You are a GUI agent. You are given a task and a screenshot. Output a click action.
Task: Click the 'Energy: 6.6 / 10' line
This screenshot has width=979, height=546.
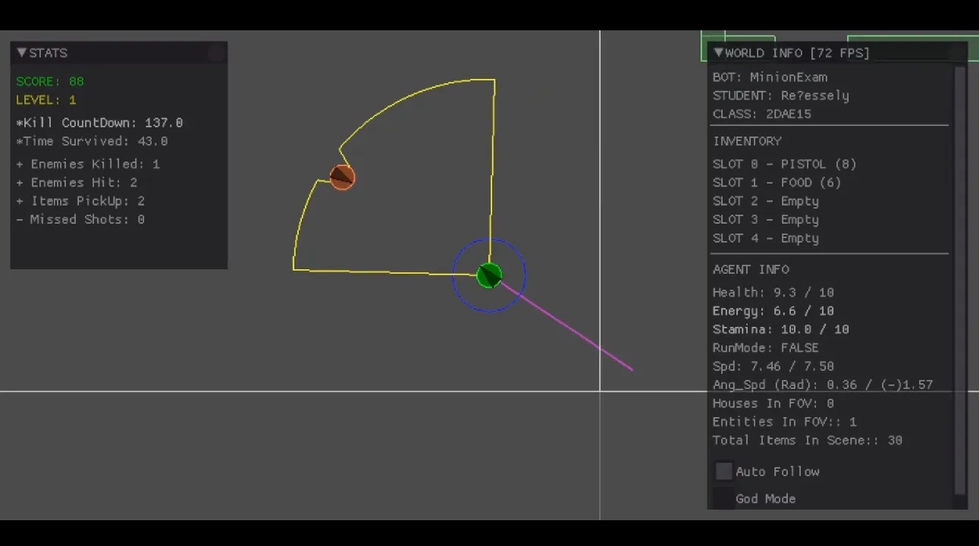click(x=773, y=311)
